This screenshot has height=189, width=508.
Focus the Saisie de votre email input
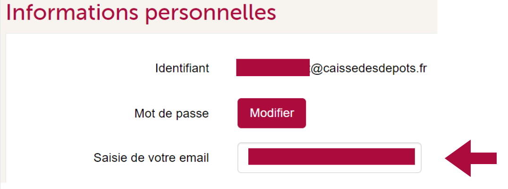pyautogui.click(x=329, y=157)
